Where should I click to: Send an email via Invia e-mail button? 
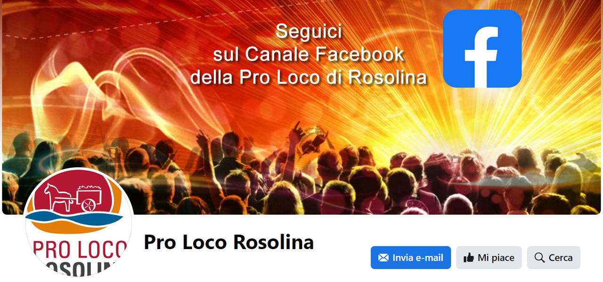[411, 258]
